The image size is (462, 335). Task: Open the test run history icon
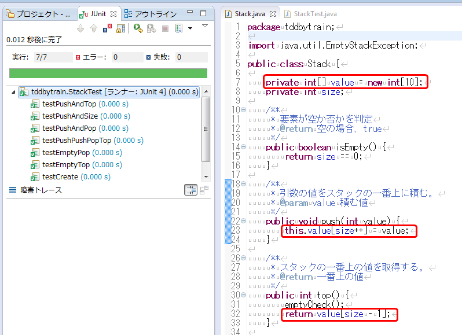click(x=179, y=28)
